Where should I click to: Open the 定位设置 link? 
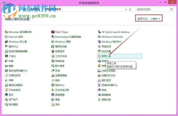106,51
